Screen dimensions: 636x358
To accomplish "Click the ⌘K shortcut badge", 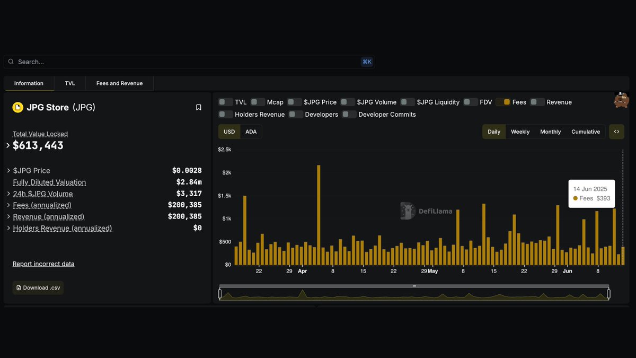I will [x=367, y=62].
